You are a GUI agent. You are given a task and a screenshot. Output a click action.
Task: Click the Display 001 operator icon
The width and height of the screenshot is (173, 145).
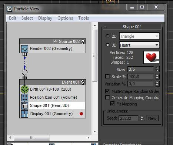(24, 114)
